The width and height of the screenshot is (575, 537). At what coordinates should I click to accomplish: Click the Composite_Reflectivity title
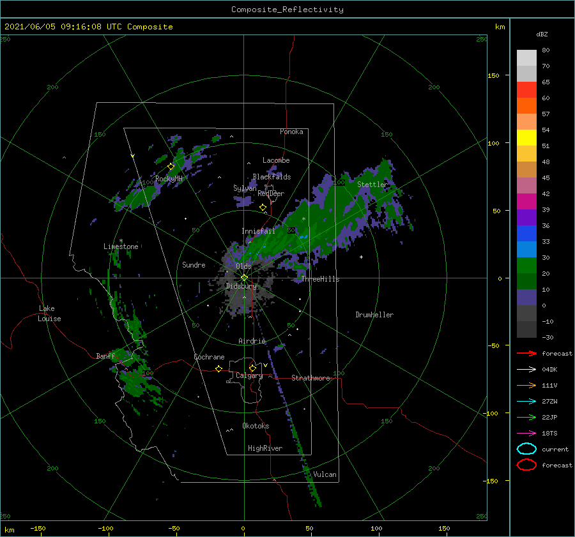(287, 10)
